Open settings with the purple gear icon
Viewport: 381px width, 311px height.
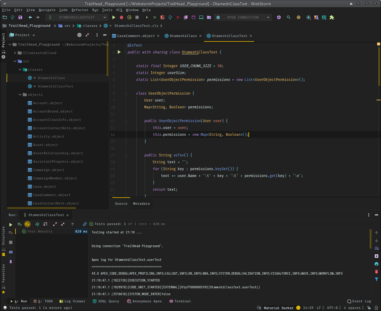coord(279,17)
